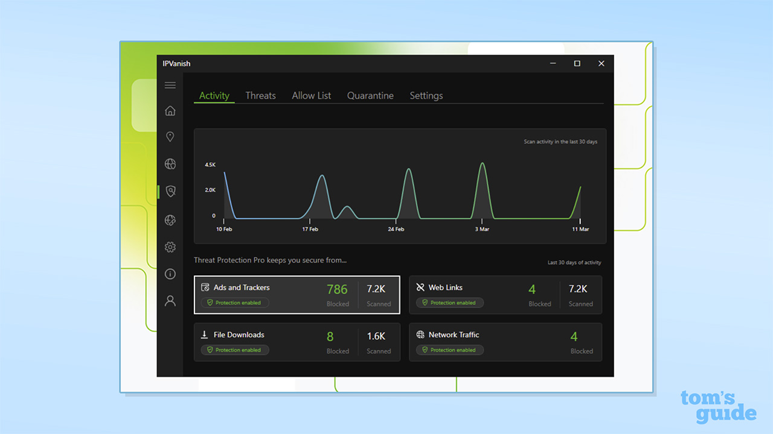Select the location pin icon in the sidebar
773x434 pixels.
170,137
